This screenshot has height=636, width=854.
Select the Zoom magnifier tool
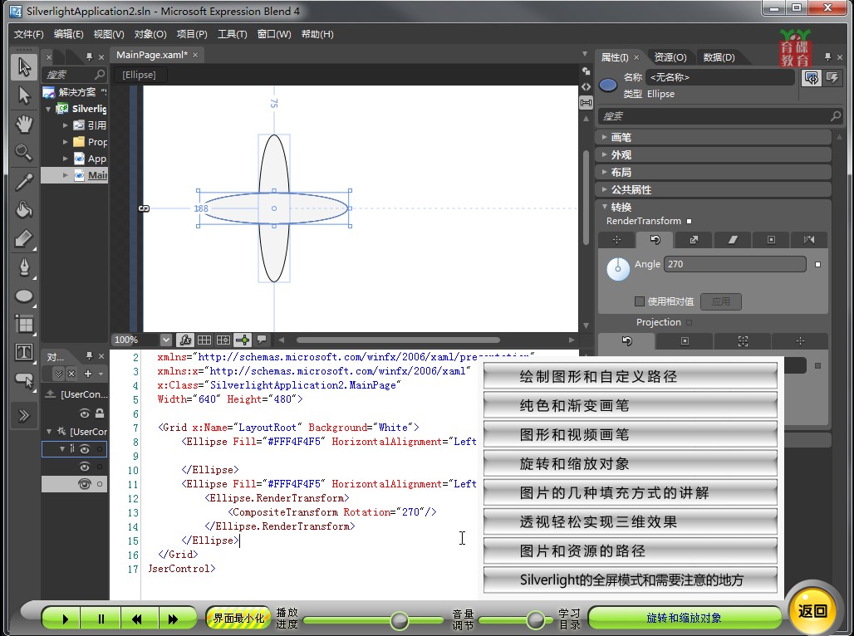[24, 153]
